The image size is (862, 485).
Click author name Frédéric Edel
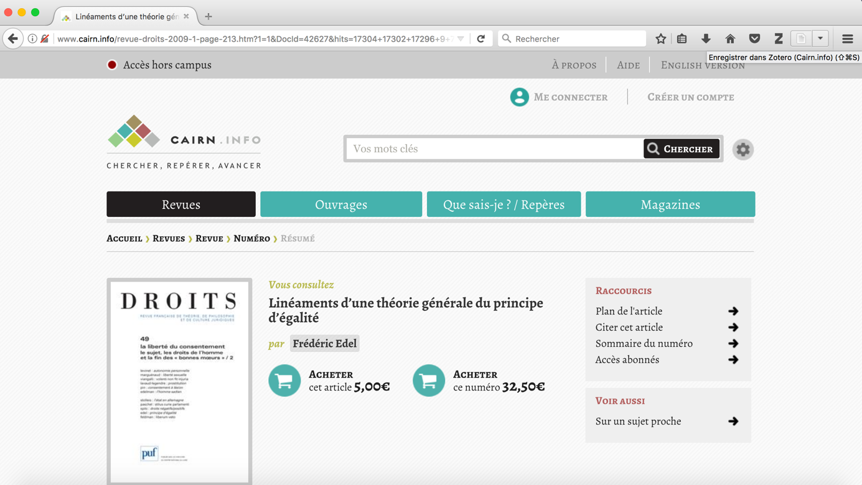click(x=324, y=343)
